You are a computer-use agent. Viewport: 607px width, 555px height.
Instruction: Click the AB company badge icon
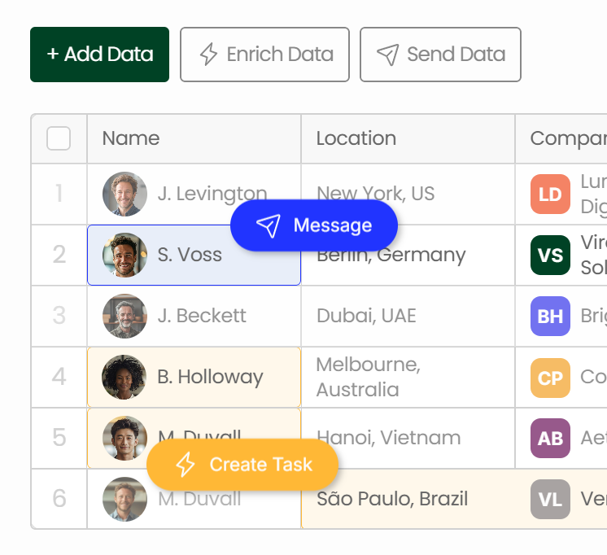pos(550,438)
